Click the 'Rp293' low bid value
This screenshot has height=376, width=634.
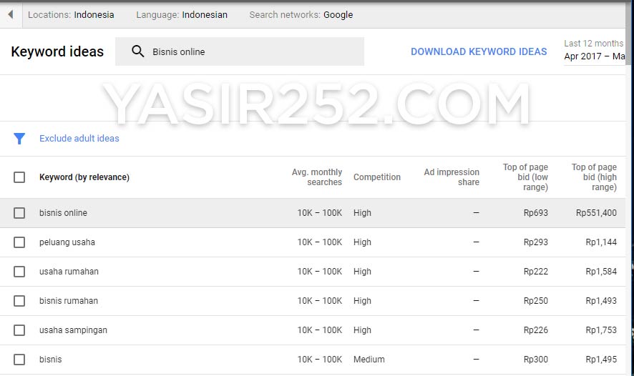click(x=536, y=242)
